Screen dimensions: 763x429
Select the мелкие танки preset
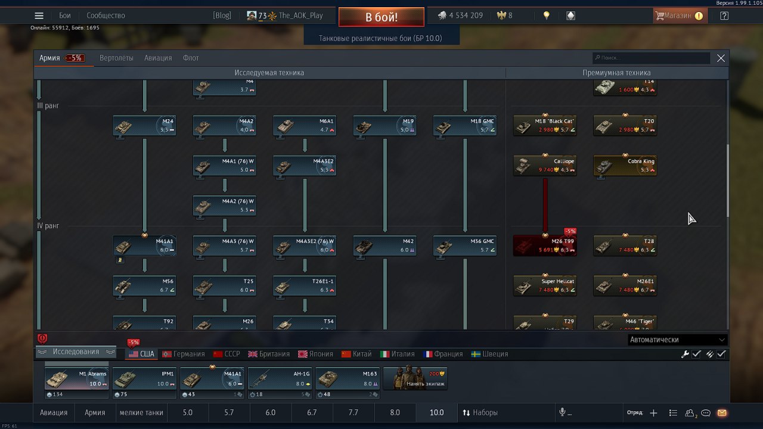coord(141,412)
